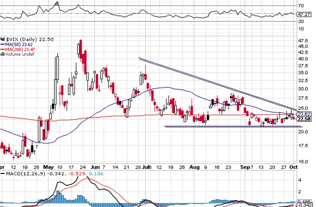The width and height of the screenshot is (316, 207).
Task: Select the "MA(200) 23.47" legend entry
Action: point(20,49)
